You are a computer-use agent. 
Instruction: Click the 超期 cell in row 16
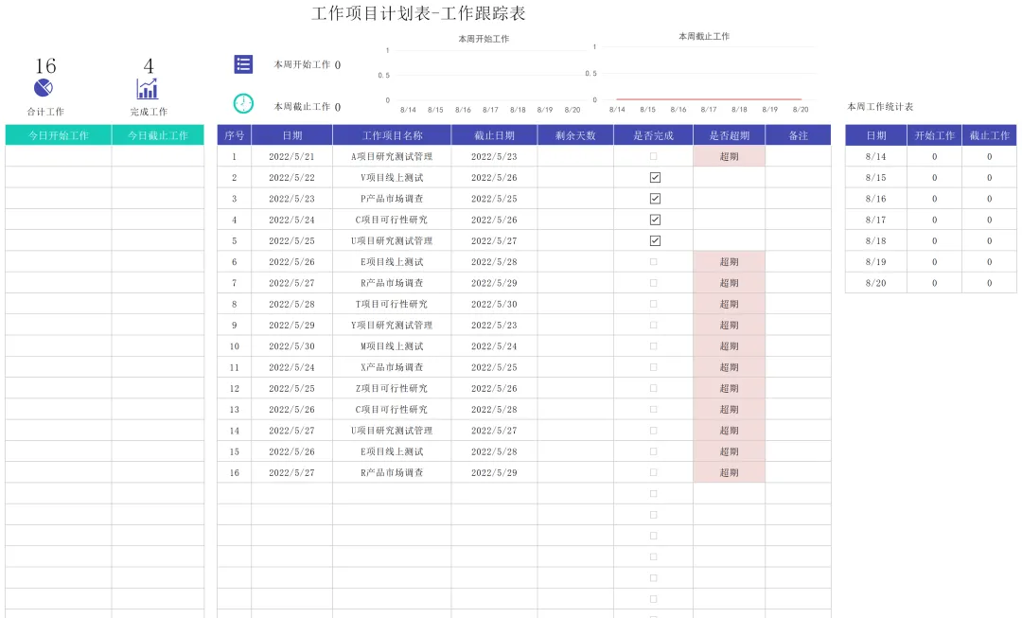729,472
